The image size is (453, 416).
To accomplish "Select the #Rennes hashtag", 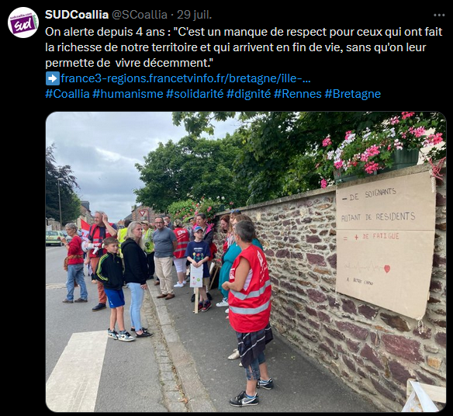I will click(298, 94).
